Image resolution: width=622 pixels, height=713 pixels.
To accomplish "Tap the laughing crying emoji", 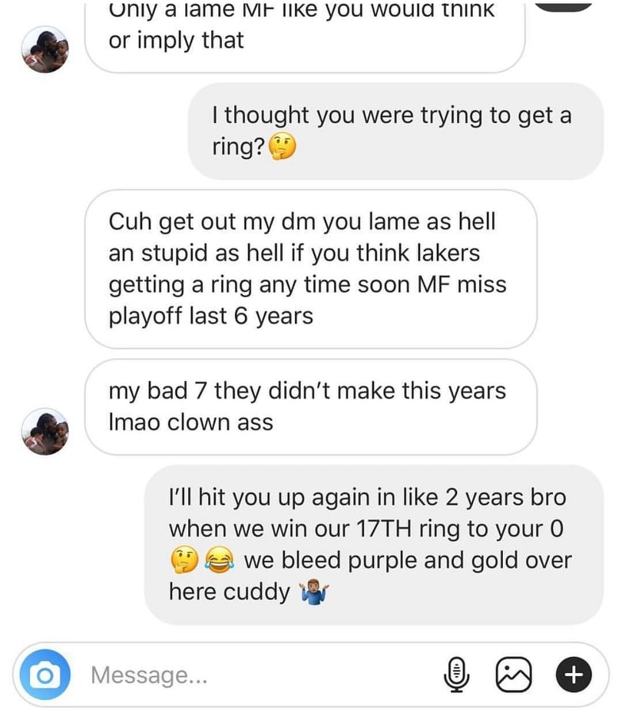I will [x=220, y=560].
